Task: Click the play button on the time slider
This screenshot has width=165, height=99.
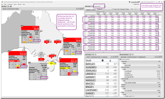Action: (143, 2)
